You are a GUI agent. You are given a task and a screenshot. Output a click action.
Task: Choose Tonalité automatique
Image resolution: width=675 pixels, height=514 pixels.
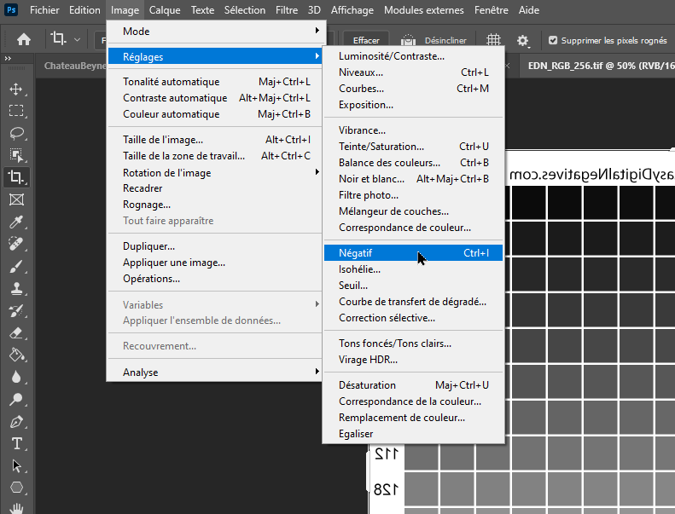pos(215,82)
